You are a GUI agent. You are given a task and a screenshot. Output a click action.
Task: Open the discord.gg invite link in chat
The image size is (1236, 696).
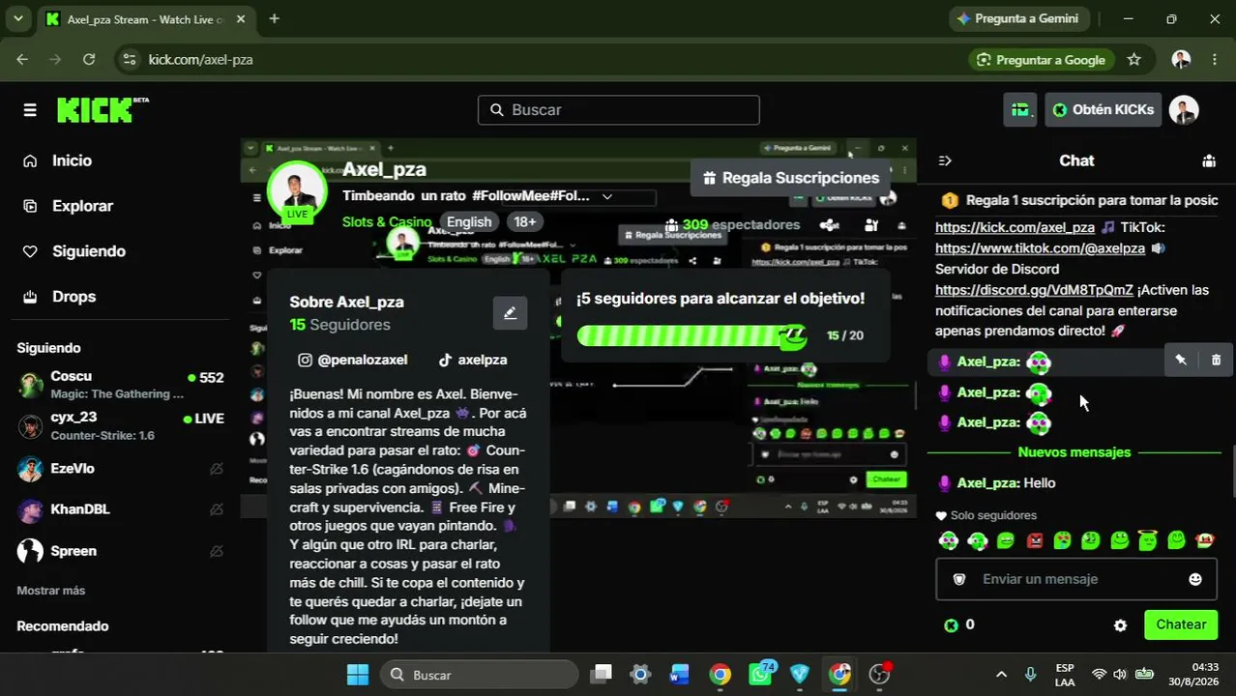[x=1034, y=290]
